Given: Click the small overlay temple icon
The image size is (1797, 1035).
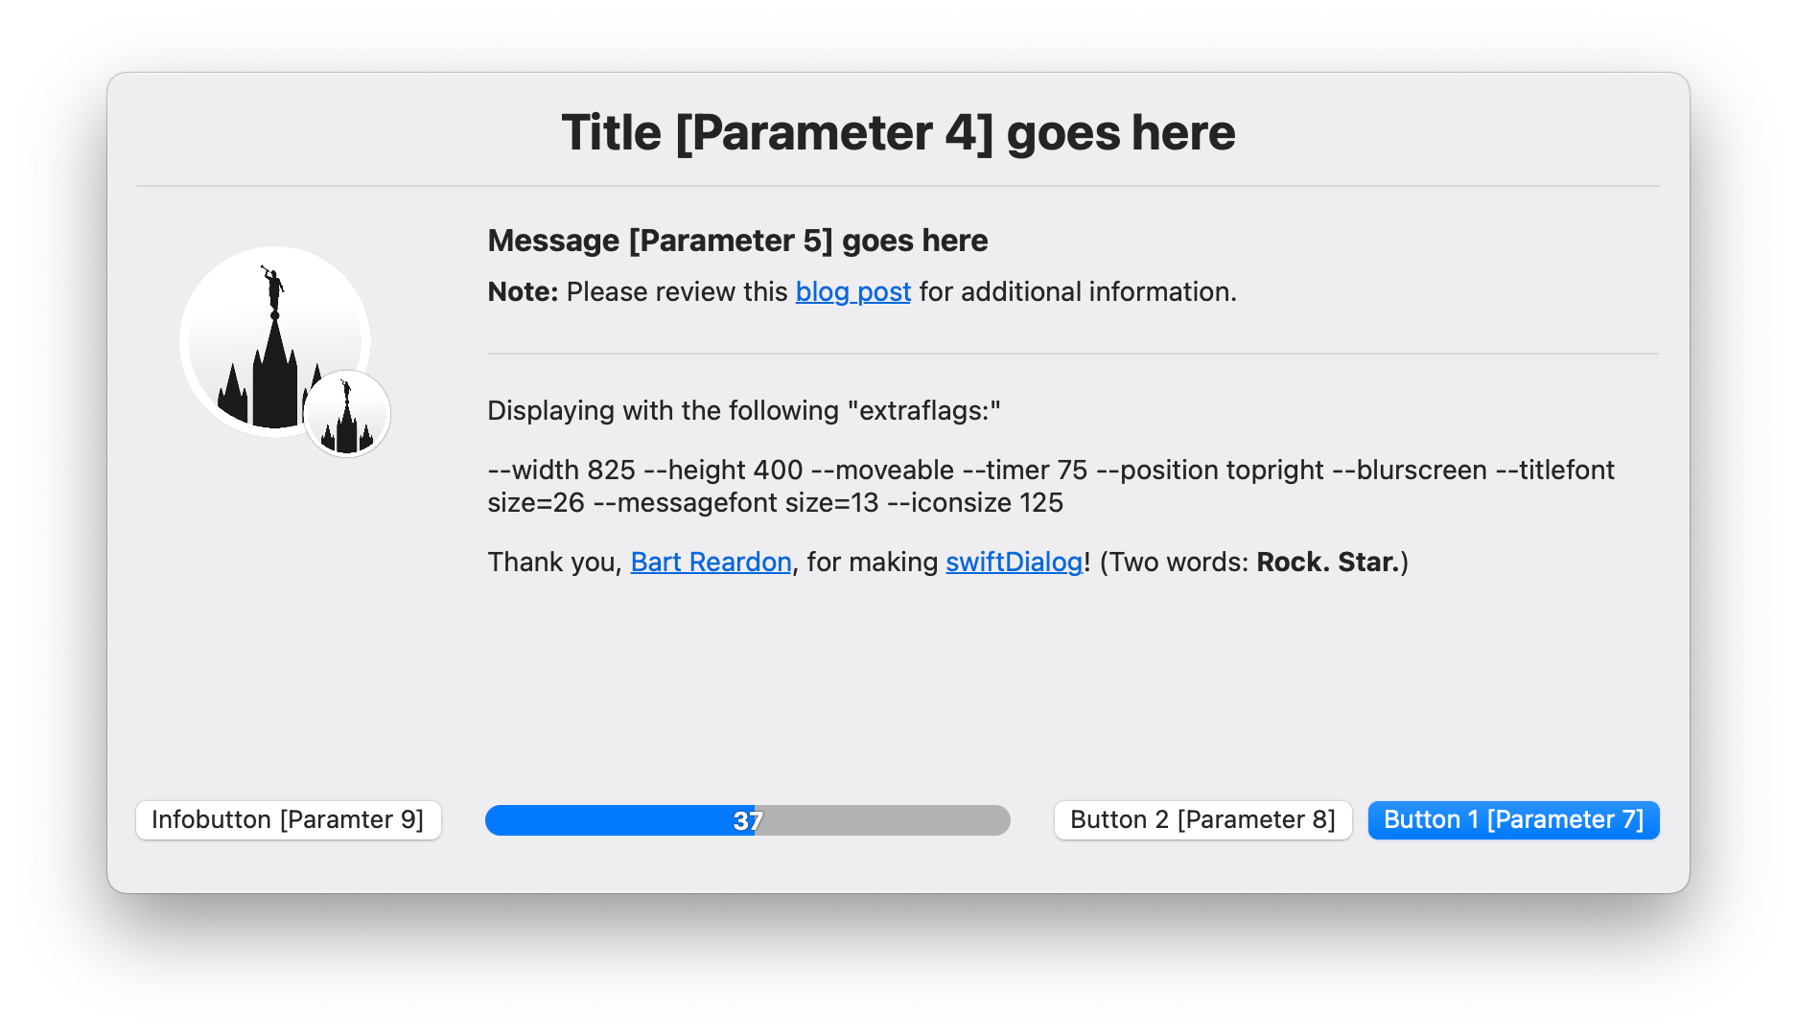Looking at the screenshot, I should click(347, 414).
